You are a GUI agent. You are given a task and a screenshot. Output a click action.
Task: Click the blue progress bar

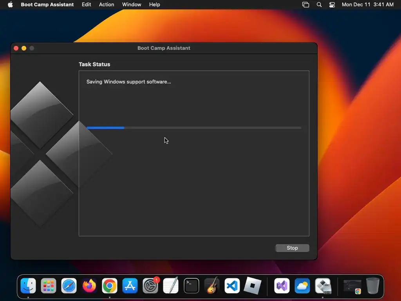pyautogui.click(x=194, y=128)
